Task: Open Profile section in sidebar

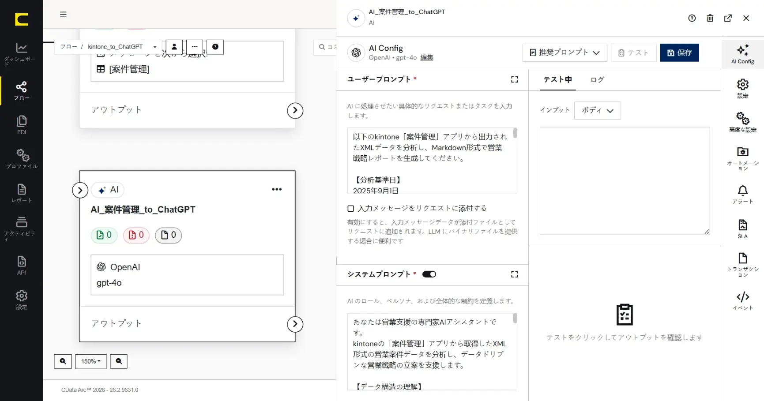Action: coord(21,159)
